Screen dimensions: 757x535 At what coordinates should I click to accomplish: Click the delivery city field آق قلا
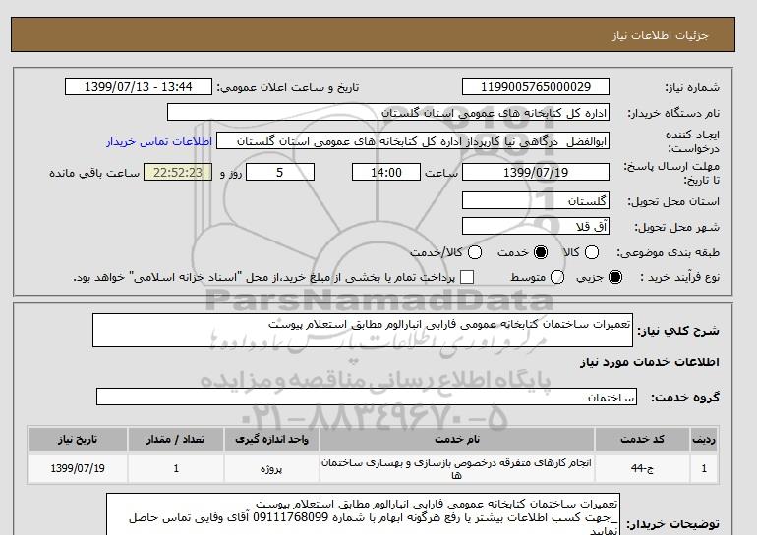tap(536, 226)
